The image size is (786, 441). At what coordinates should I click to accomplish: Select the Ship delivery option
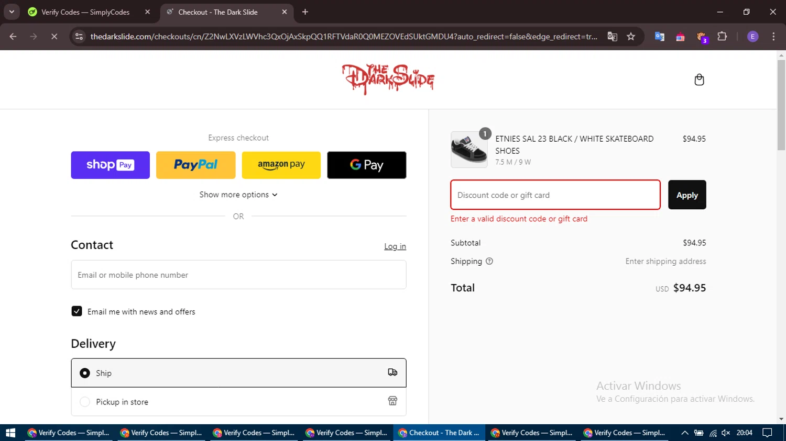click(238, 373)
